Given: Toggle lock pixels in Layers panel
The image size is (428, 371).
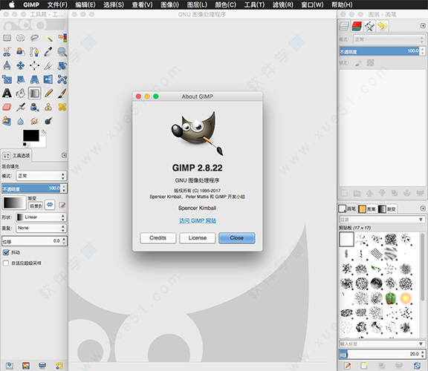Looking at the screenshot, I should click(358, 63).
